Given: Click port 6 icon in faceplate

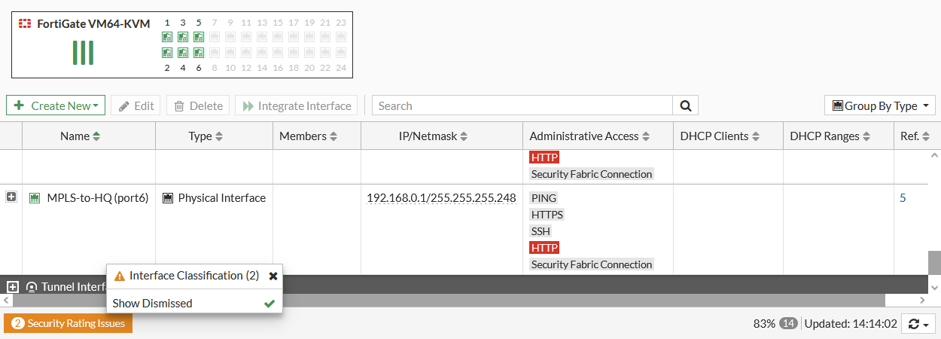Looking at the screenshot, I should click(x=199, y=53).
